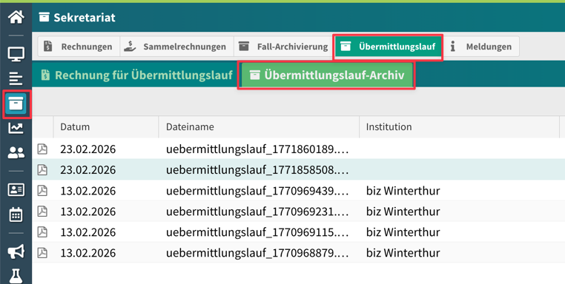Screen dimensions: 565x284
Task: Select filename uebermittlungslauf_1771860189
Action: (x=257, y=149)
